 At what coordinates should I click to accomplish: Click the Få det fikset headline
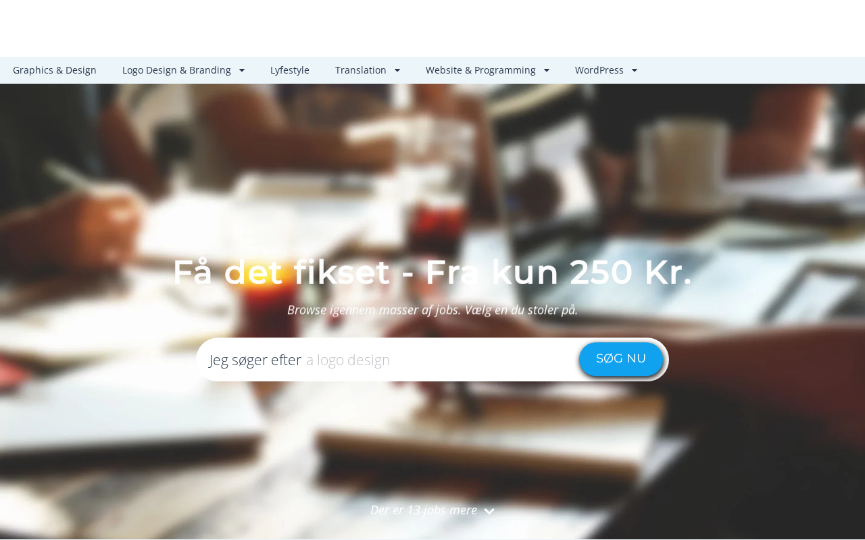click(432, 272)
